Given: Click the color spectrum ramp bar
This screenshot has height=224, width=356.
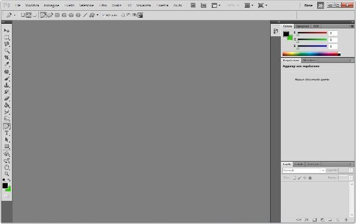Looking at the screenshot, I should click(311, 54).
